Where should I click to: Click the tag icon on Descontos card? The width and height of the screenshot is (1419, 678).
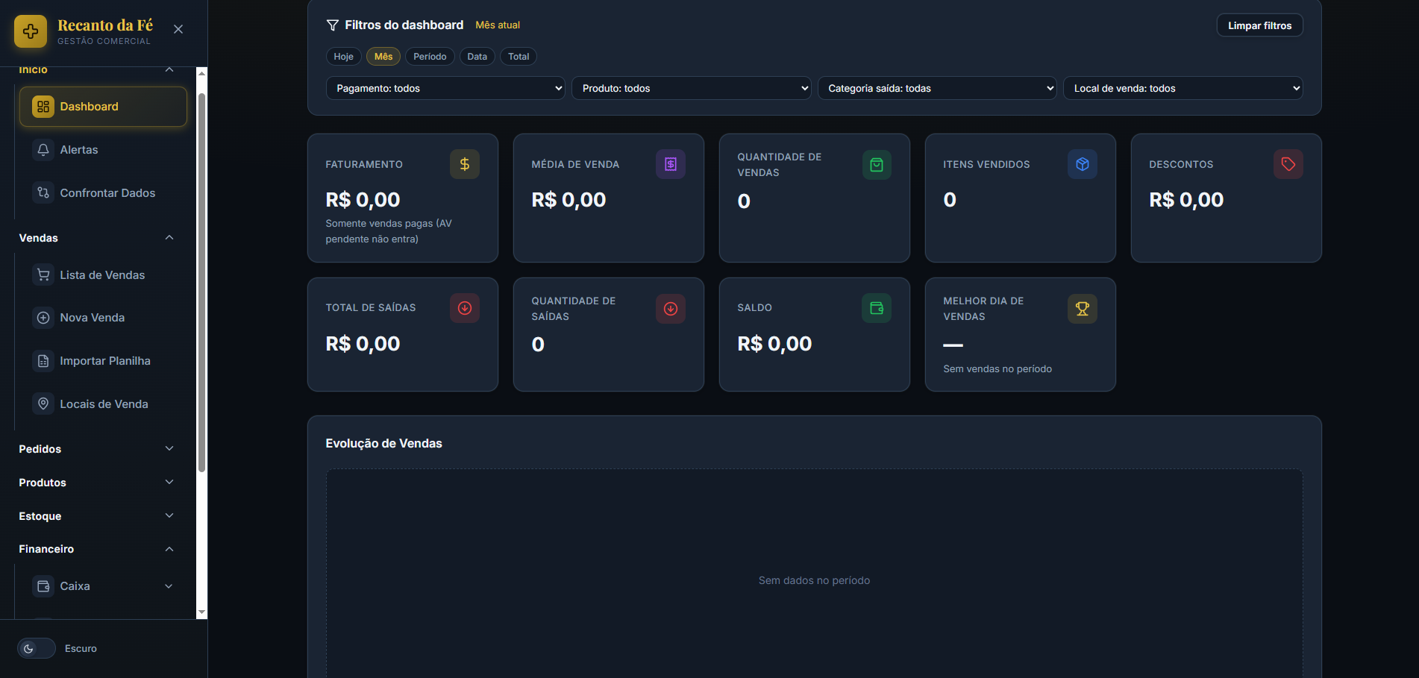(1288, 164)
